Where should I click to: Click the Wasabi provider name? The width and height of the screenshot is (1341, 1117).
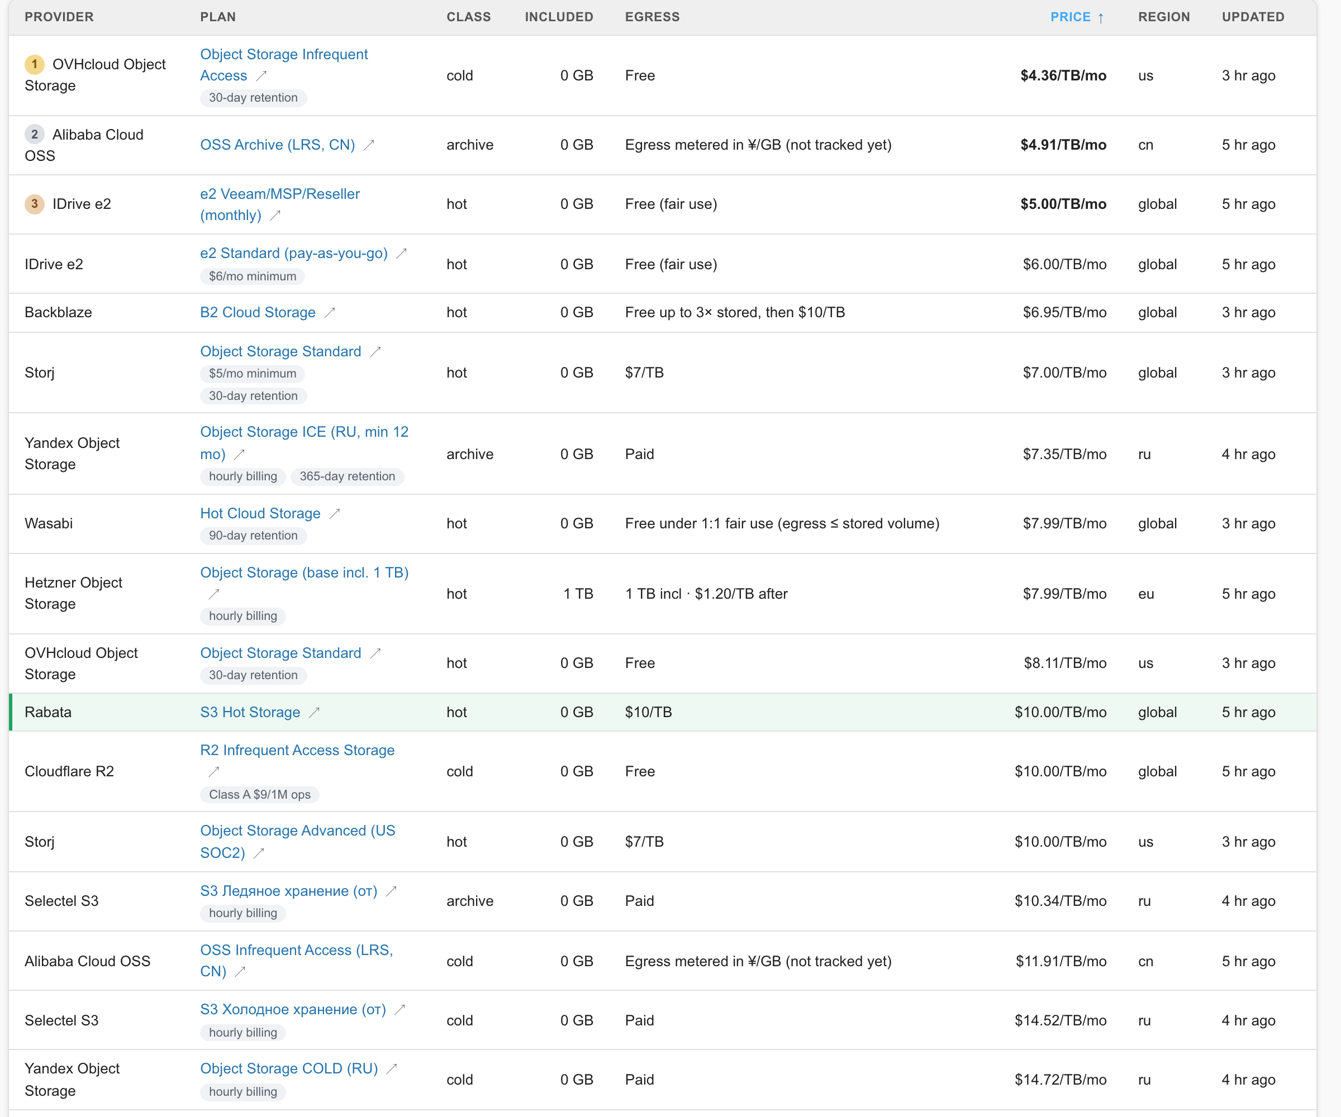[x=49, y=524]
